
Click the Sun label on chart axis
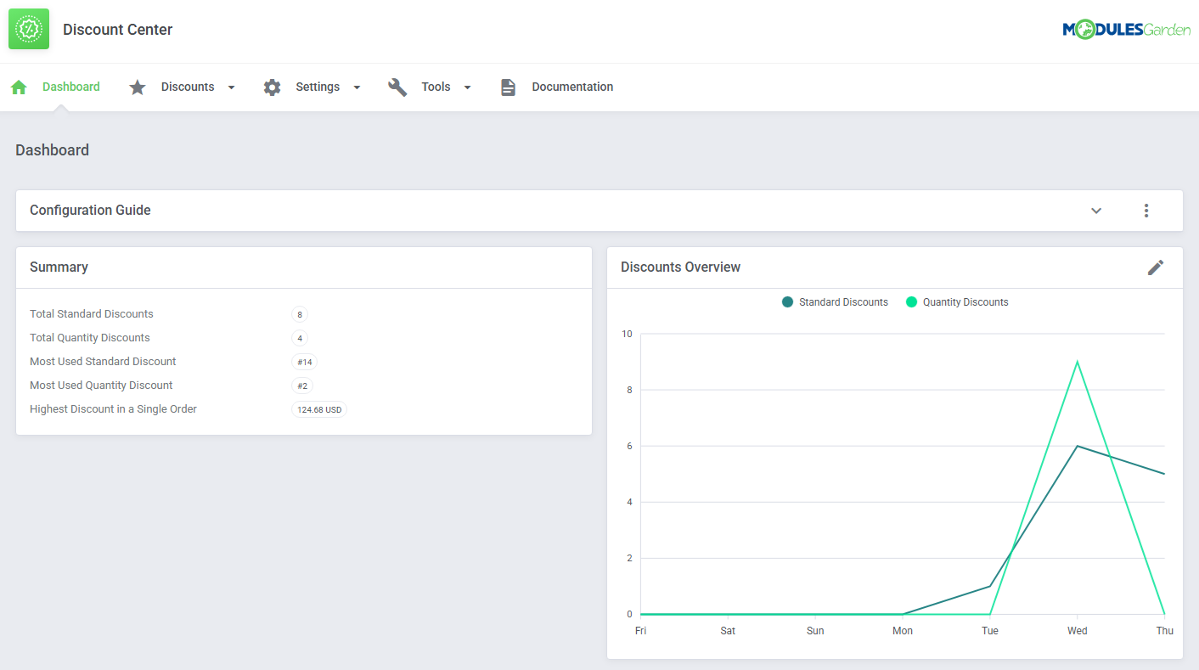(x=815, y=631)
